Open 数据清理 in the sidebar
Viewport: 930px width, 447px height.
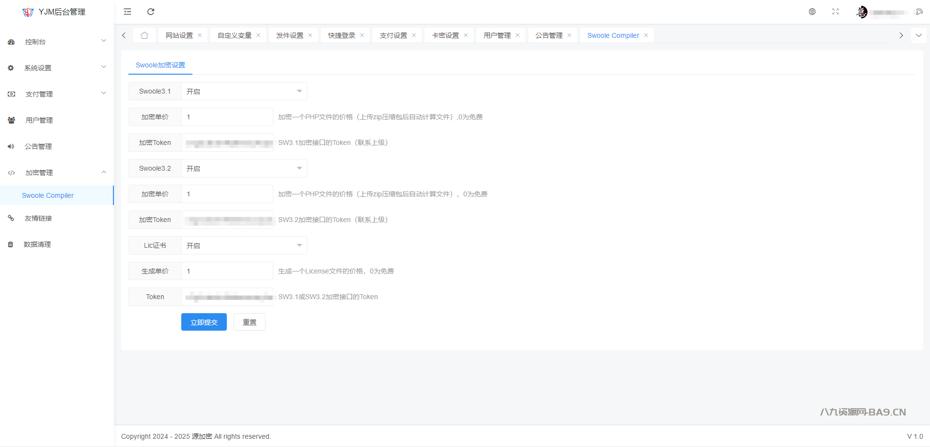click(x=37, y=244)
